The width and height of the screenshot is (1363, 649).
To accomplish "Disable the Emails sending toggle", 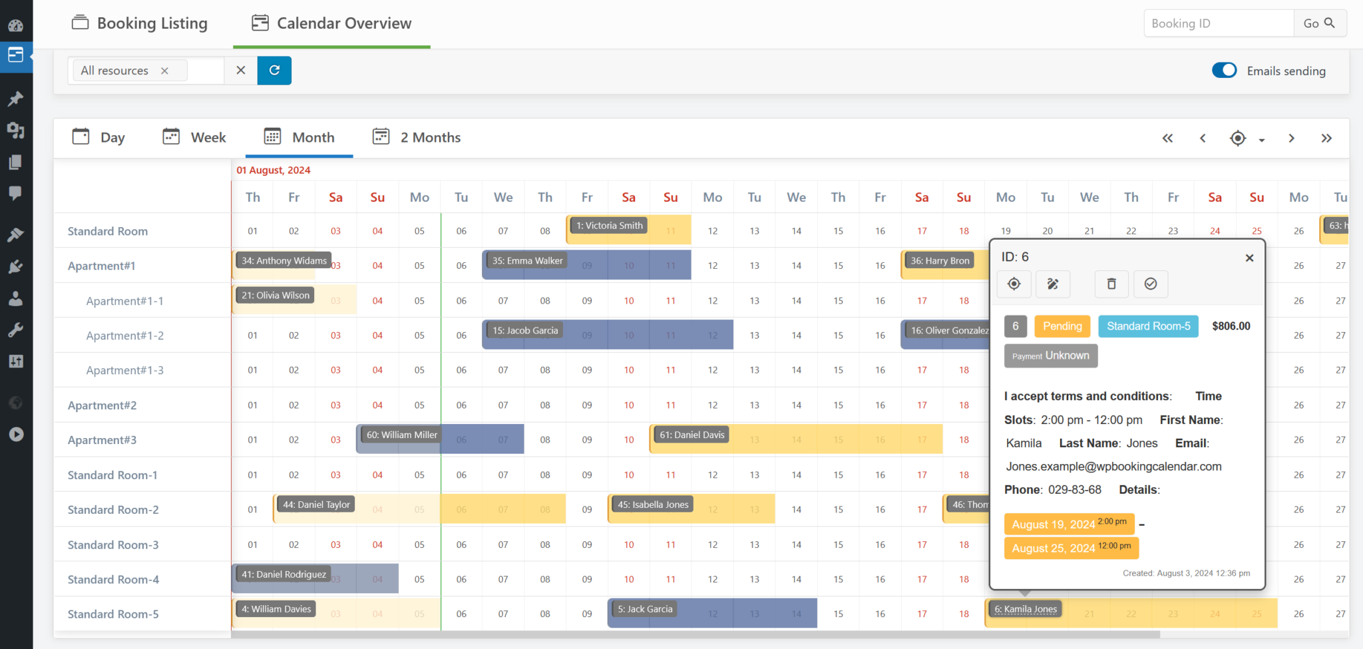I will point(1225,70).
